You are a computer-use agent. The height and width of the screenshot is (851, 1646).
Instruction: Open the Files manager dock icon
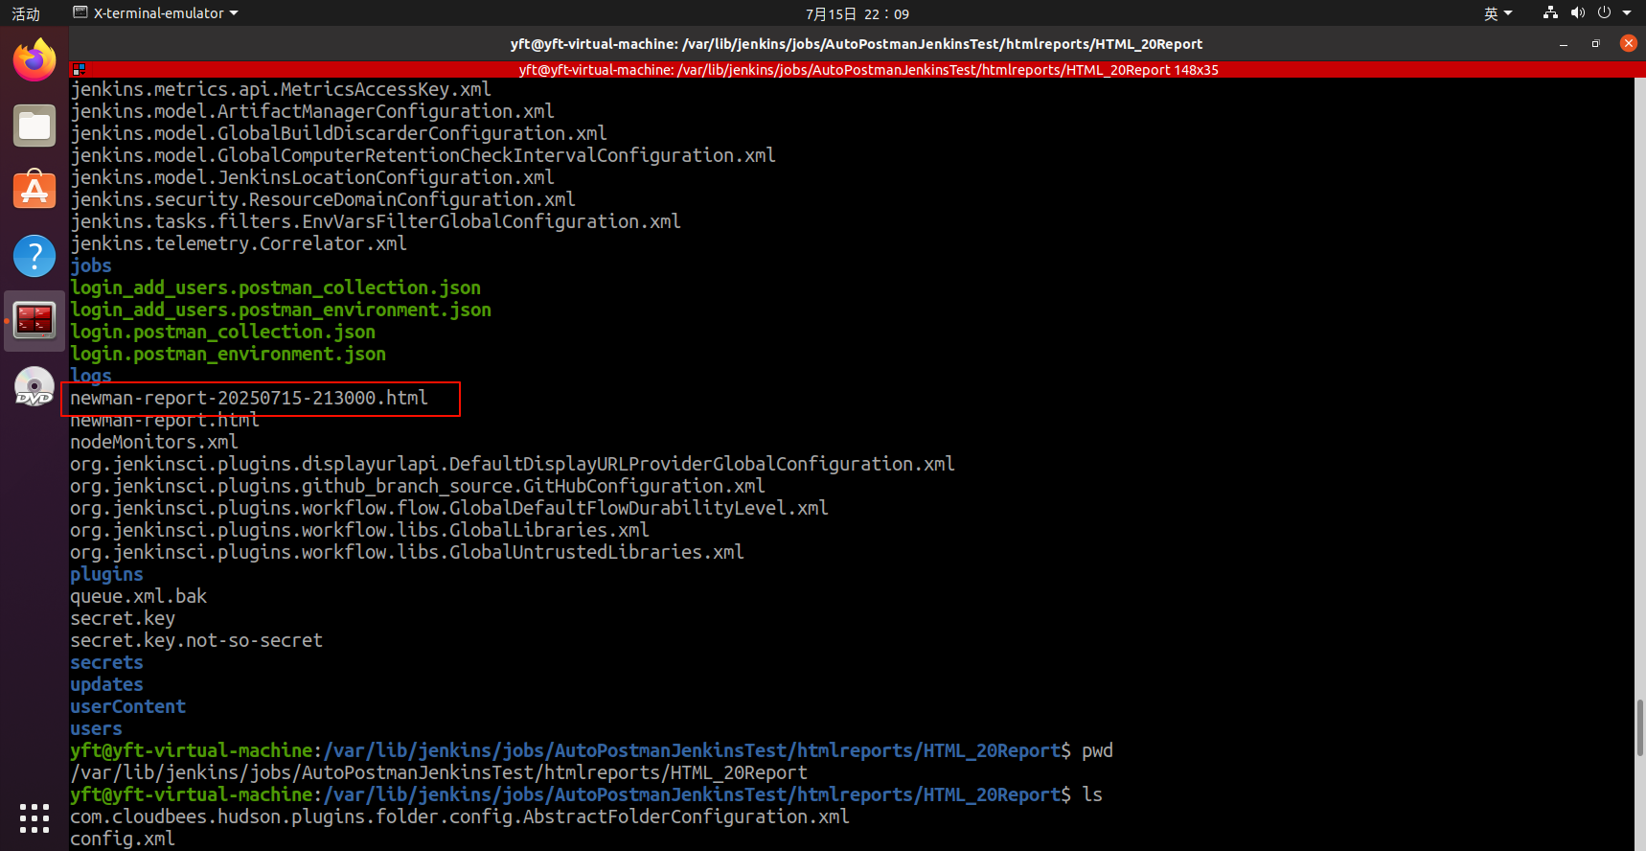click(x=34, y=126)
